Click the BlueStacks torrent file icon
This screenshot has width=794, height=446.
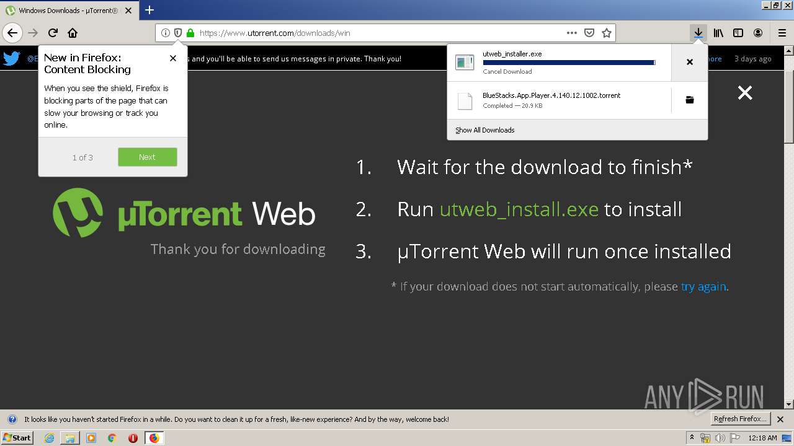coord(465,100)
